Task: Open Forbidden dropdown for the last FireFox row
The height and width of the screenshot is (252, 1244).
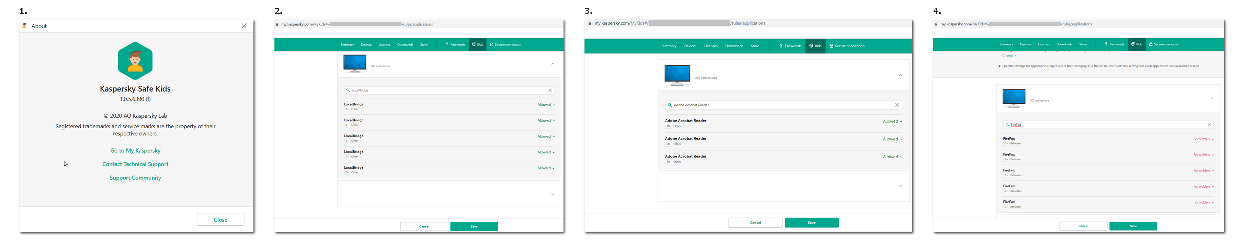Action: click(x=1204, y=202)
